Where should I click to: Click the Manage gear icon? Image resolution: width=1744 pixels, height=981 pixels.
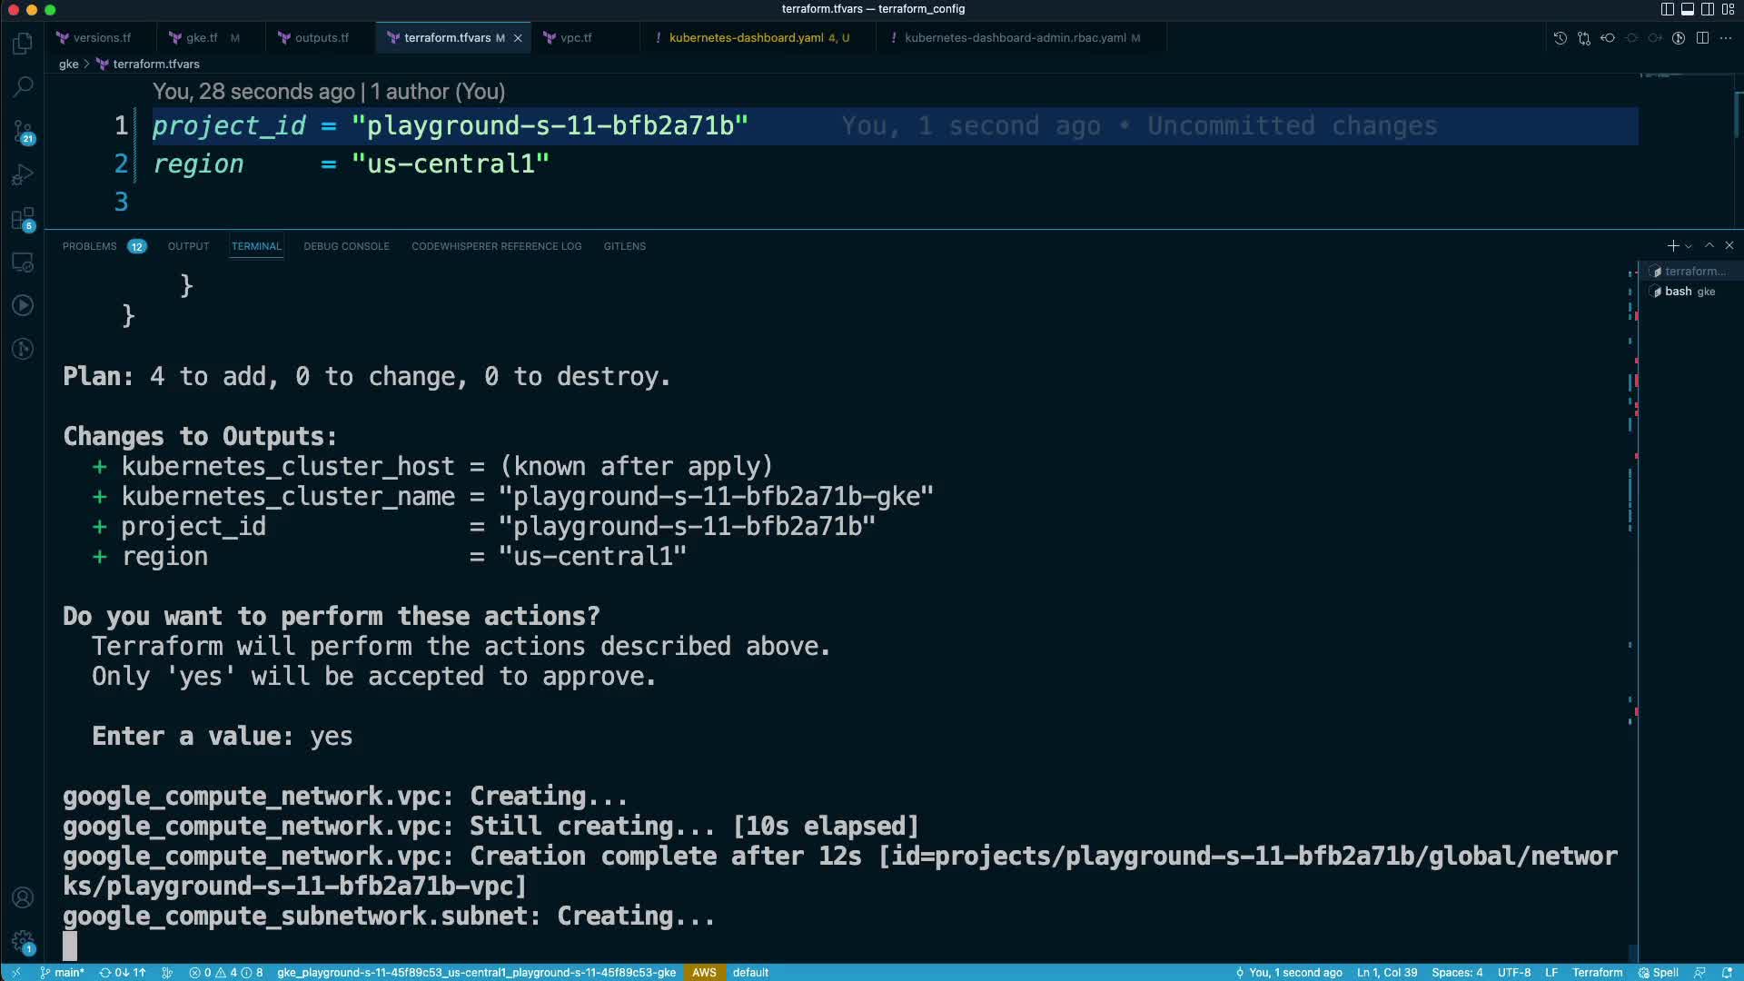click(23, 941)
